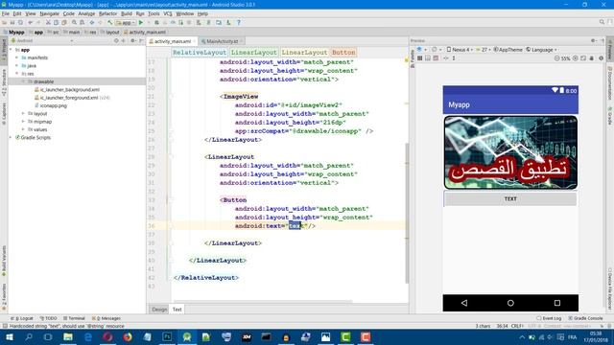The width and height of the screenshot is (614, 345).
Task: Open the Nexus 4 device dropdown
Action: (460, 50)
